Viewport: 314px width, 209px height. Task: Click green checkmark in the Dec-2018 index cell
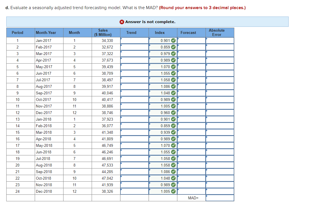[173, 191]
